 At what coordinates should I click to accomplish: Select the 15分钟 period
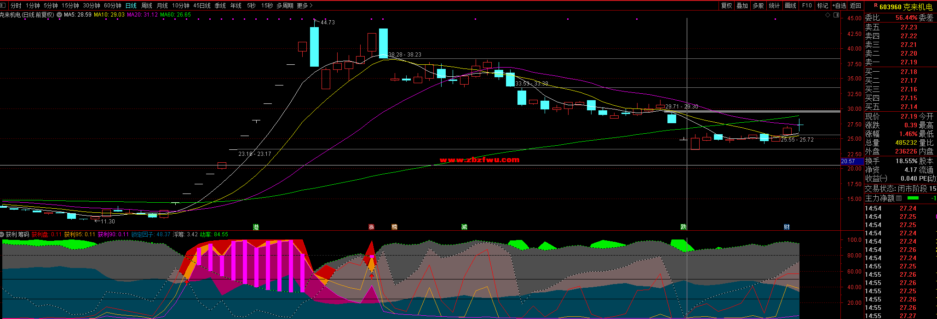[x=70, y=6]
